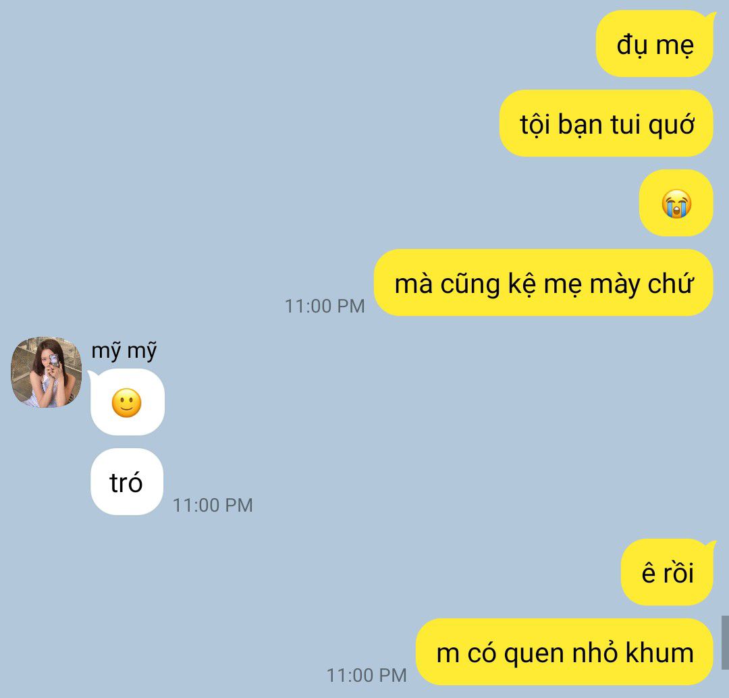Click the chat scrollbar handle

[x=725, y=643]
